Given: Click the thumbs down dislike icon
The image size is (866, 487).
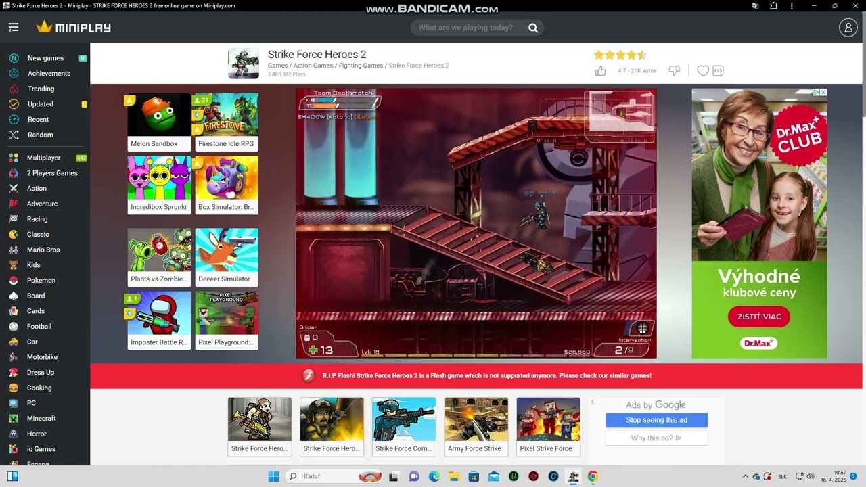Looking at the screenshot, I should click(x=674, y=70).
